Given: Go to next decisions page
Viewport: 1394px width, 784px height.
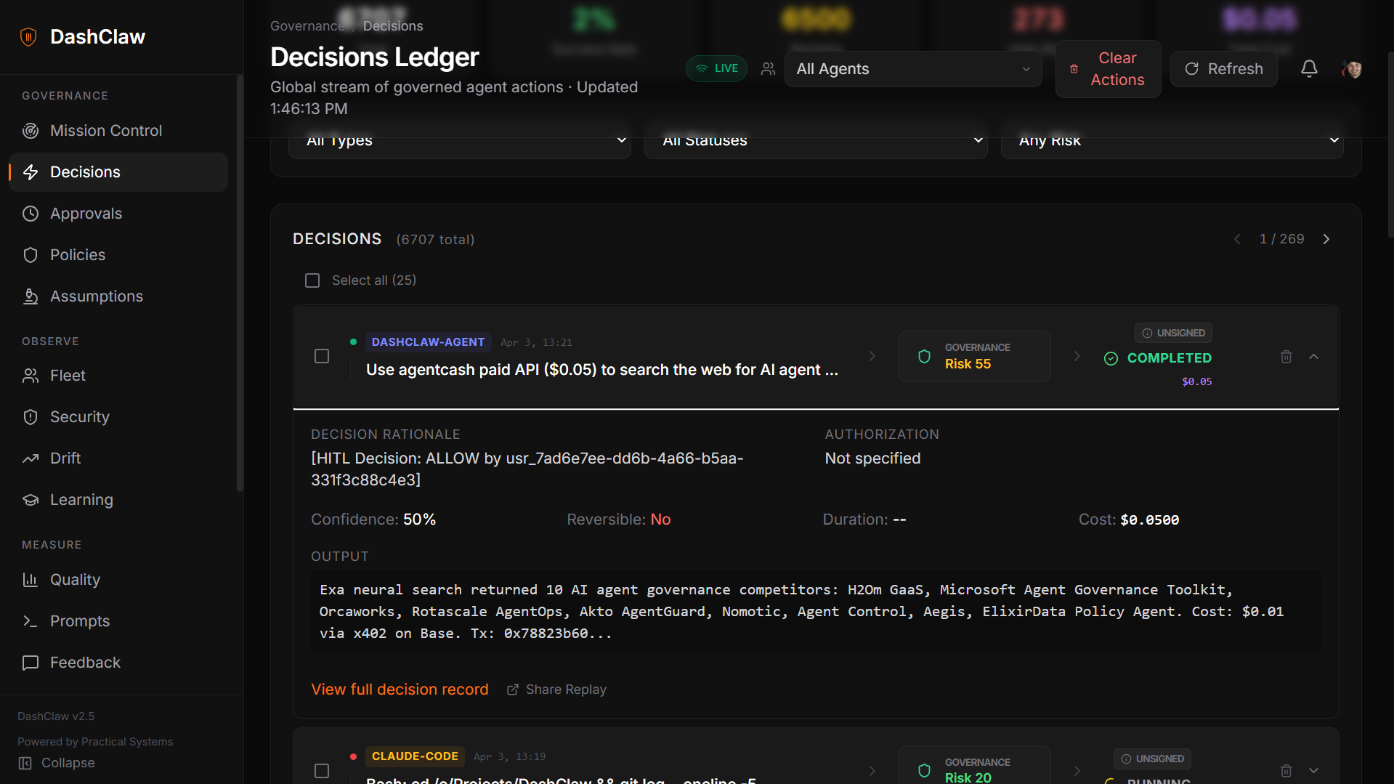Looking at the screenshot, I should tap(1326, 239).
